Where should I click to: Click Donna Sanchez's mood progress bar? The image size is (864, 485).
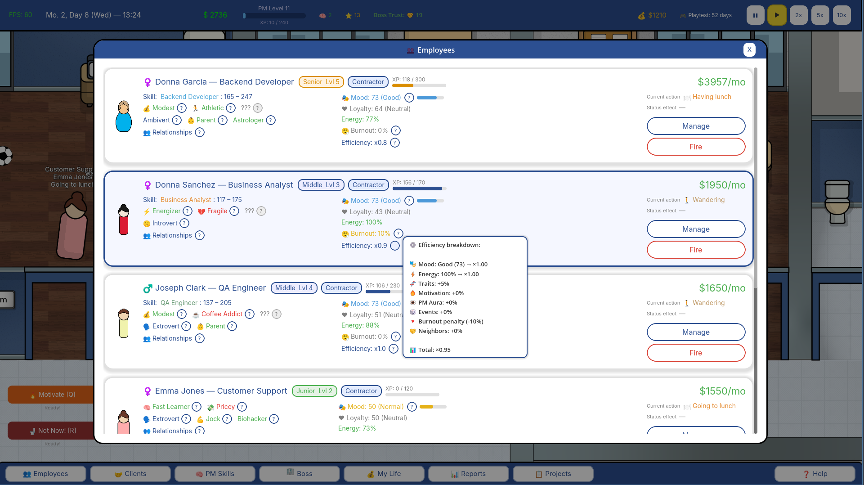[x=430, y=201]
